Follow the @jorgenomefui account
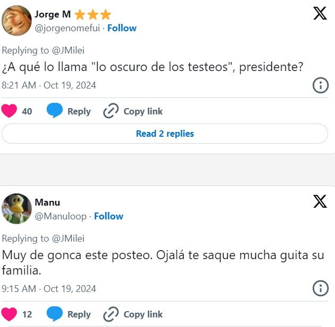Viewport: 335px width, 327px height. [x=122, y=28]
